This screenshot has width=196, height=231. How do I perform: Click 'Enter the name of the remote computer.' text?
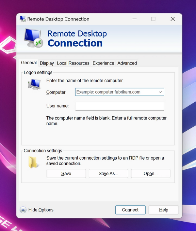(85, 80)
